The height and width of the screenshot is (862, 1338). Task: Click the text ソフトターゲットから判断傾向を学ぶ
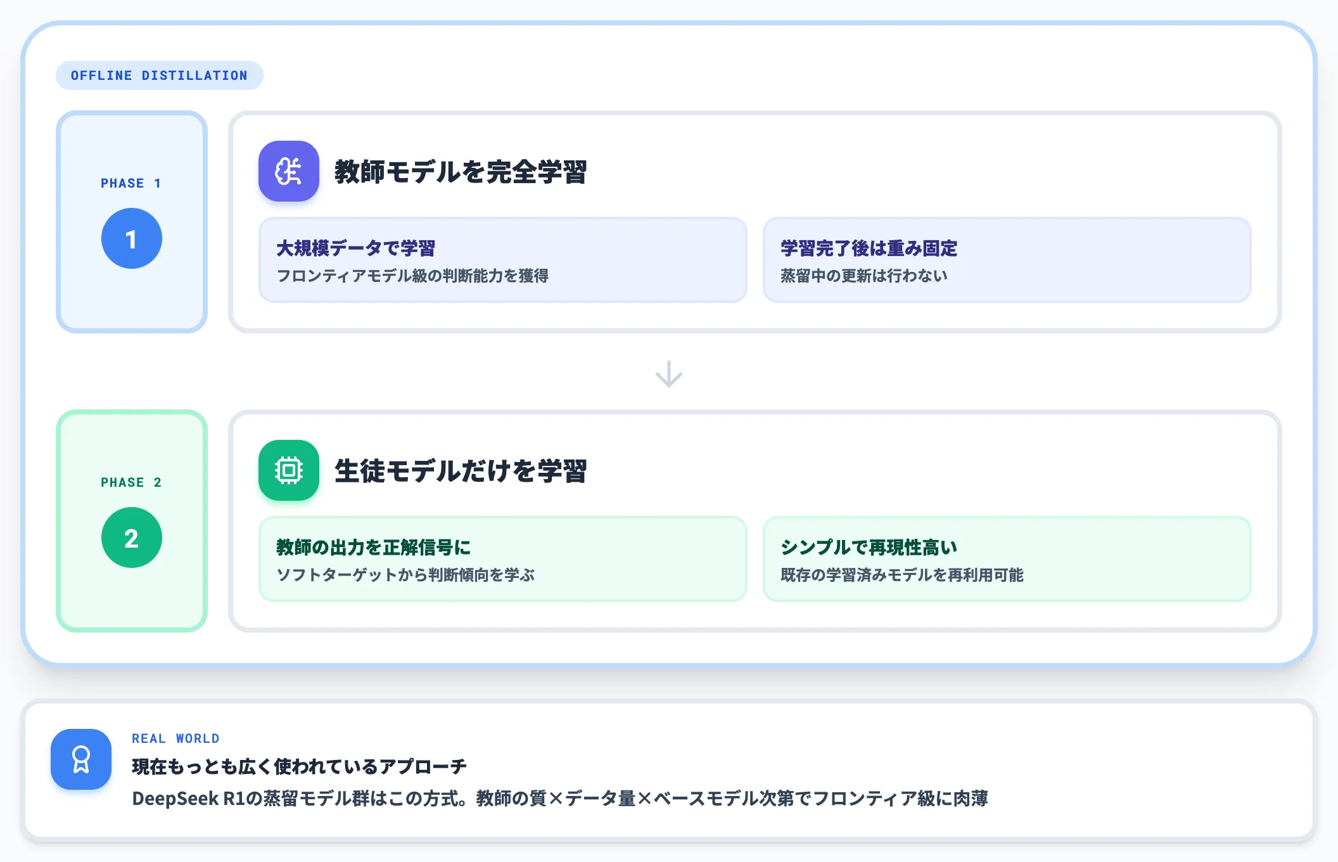click(x=405, y=575)
